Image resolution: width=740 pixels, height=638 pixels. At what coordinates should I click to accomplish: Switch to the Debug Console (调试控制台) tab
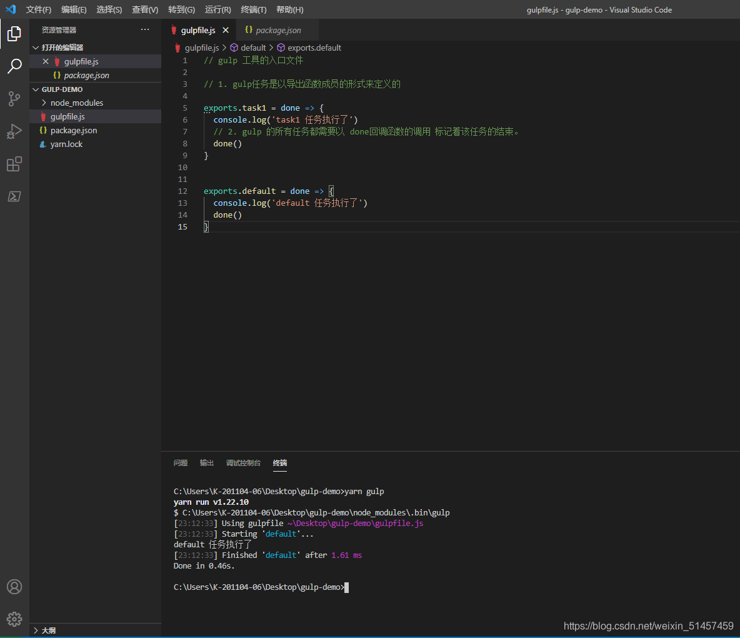click(x=243, y=463)
